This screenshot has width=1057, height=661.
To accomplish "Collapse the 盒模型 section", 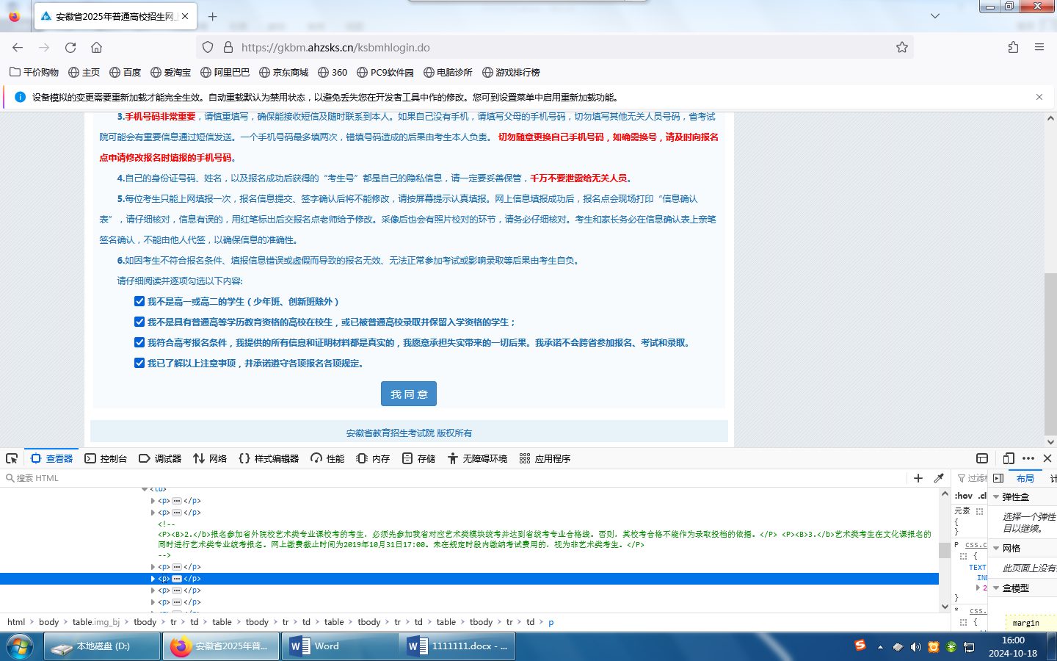I will (x=996, y=588).
